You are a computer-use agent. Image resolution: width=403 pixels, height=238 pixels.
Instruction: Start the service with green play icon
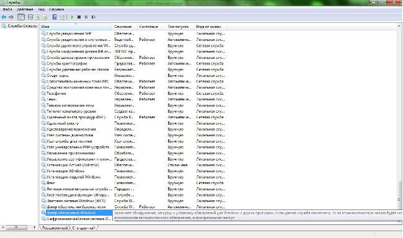[72, 17]
